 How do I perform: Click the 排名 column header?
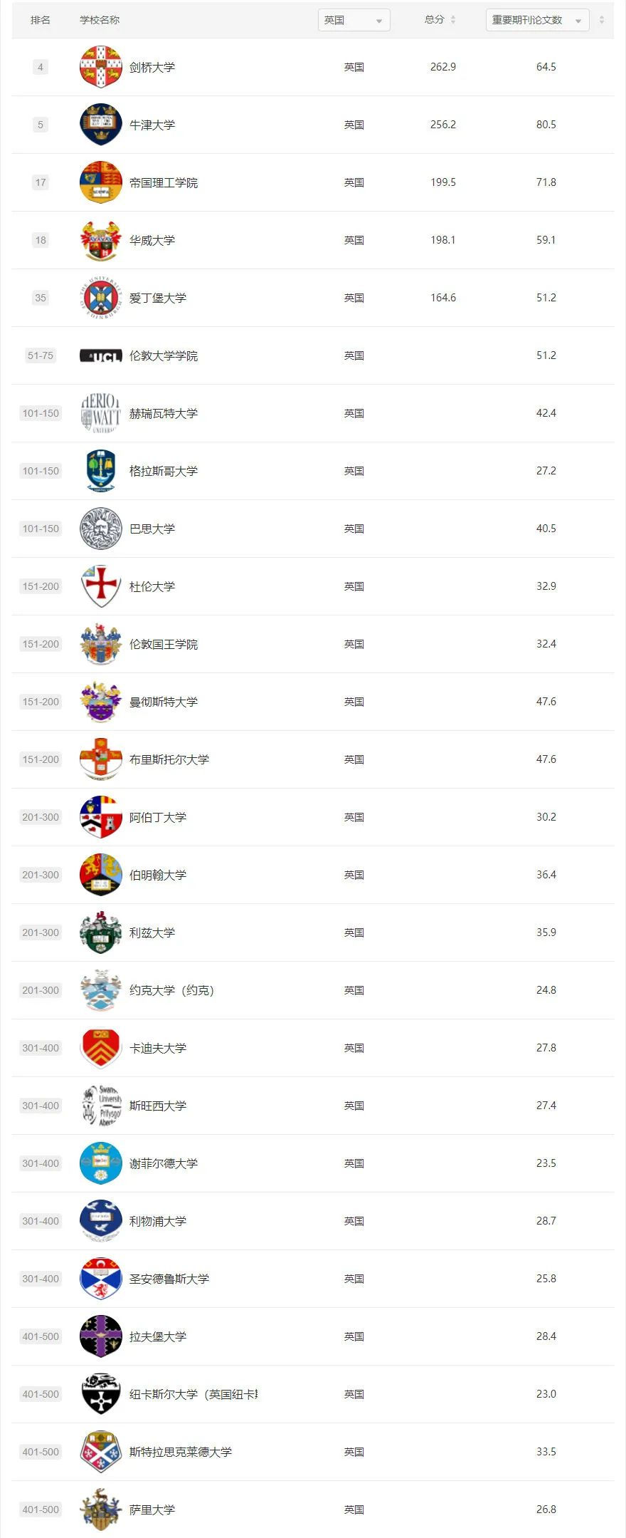click(x=41, y=20)
